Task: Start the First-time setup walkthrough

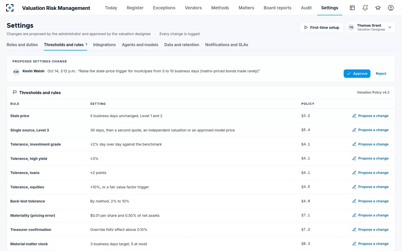Action: pyautogui.click(x=321, y=27)
